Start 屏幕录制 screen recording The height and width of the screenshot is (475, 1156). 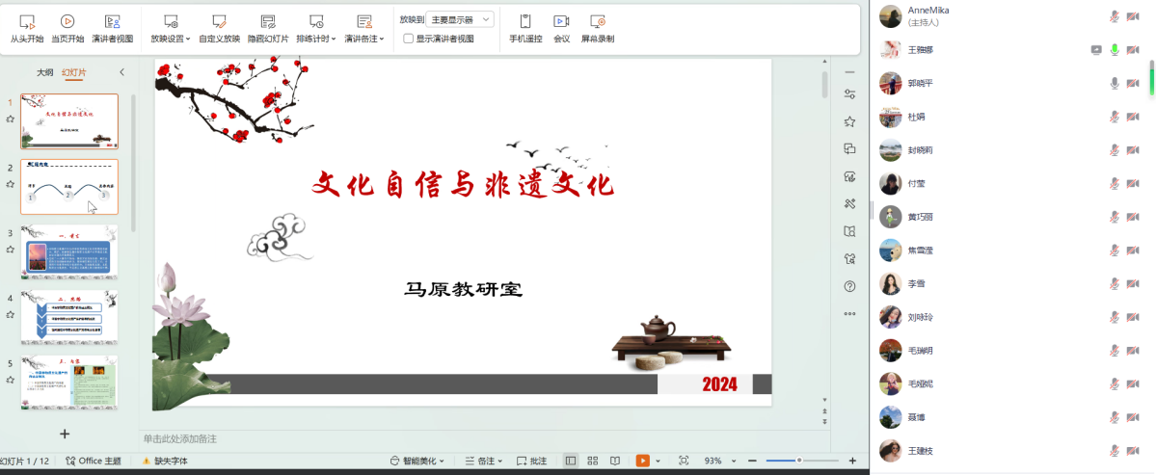(x=597, y=28)
